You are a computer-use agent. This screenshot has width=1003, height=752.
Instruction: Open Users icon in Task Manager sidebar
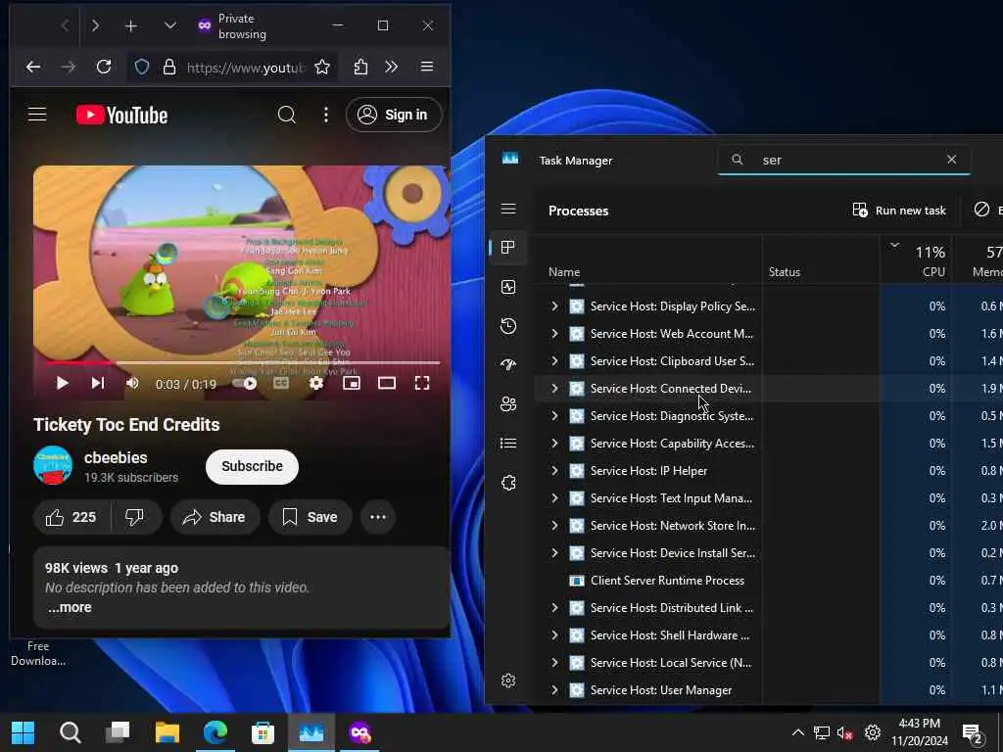pyautogui.click(x=508, y=404)
